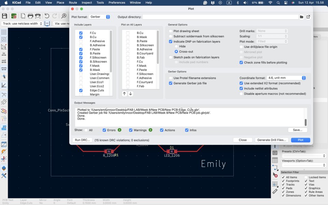The height and width of the screenshot is (205, 328).
Task: Open Coordinate format dropdown
Action: pyautogui.click(x=286, y=78)
